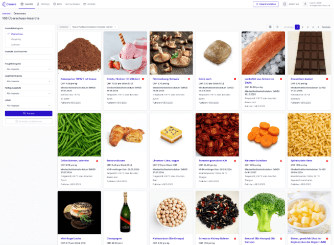Expand the Lagerbedingung dropdown

pos(29,81)
